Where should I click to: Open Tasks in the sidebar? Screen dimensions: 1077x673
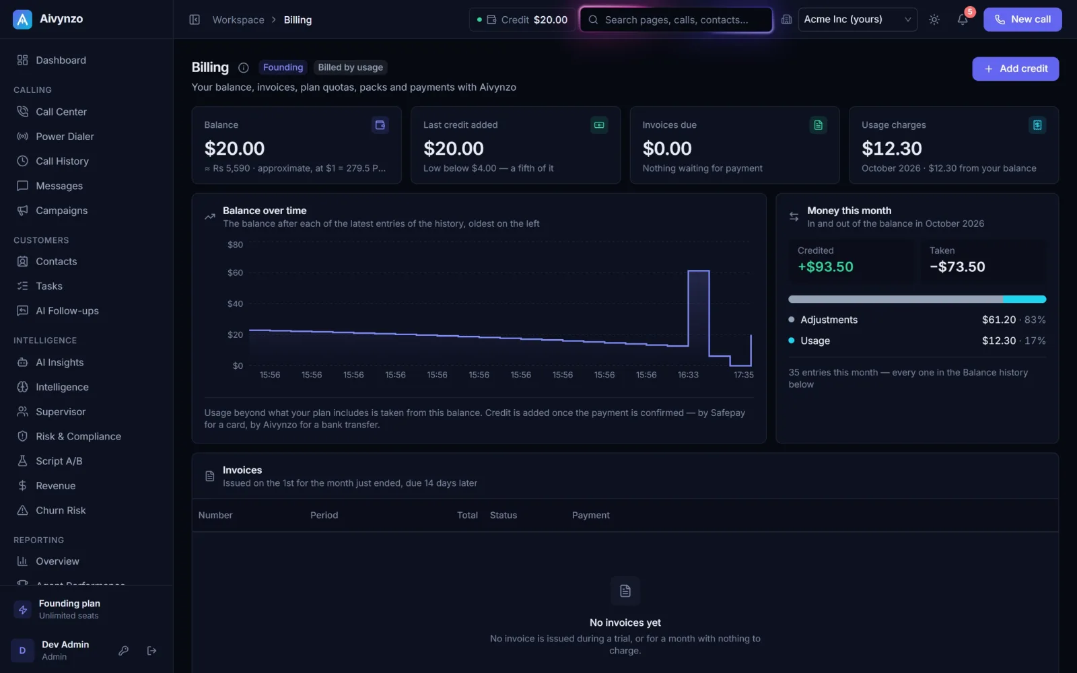tap(86, 286)
